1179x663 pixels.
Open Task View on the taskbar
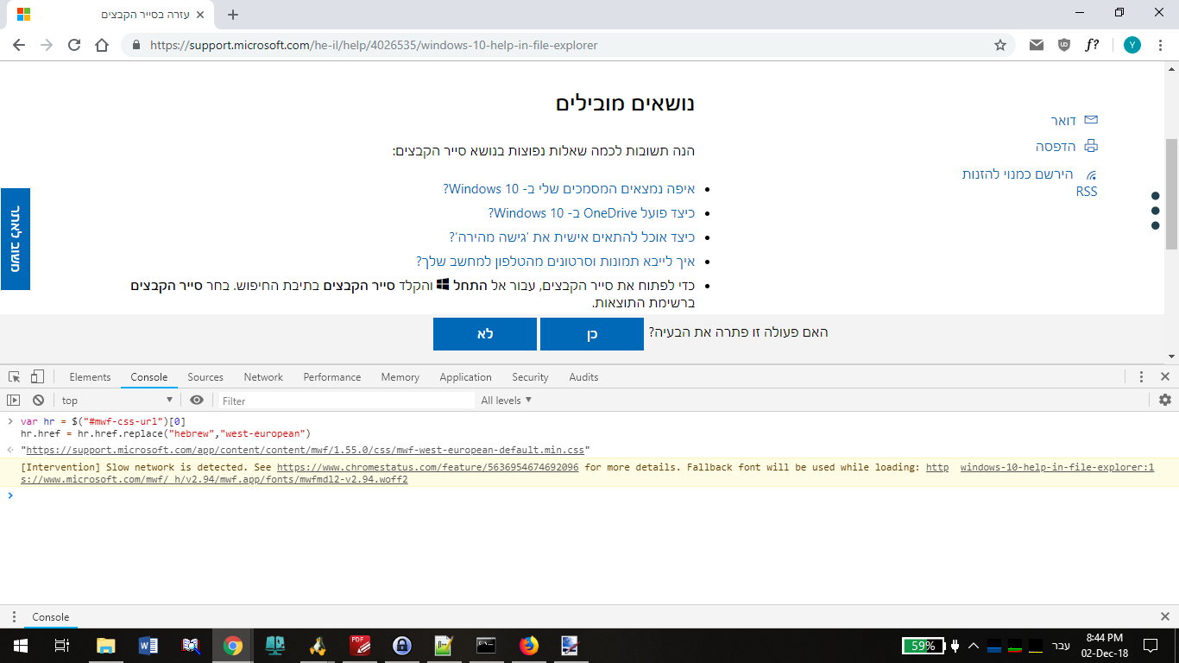[62, 646]
